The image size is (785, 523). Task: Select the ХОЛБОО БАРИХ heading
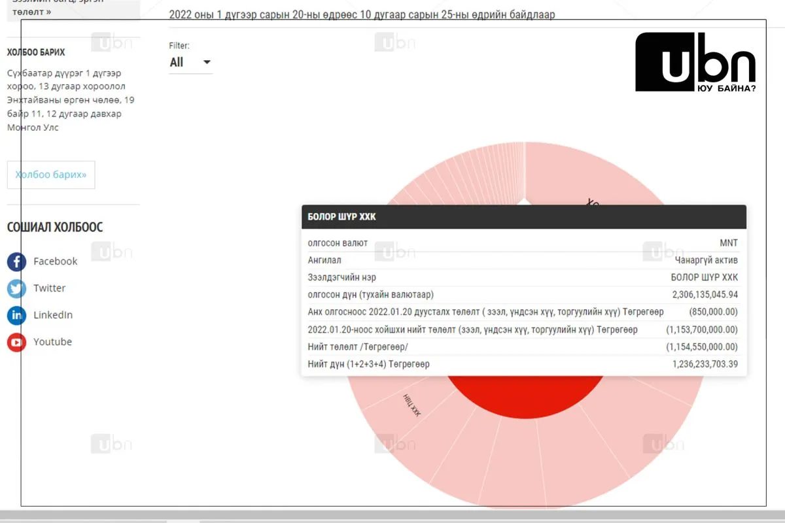(x=36, y=52)
